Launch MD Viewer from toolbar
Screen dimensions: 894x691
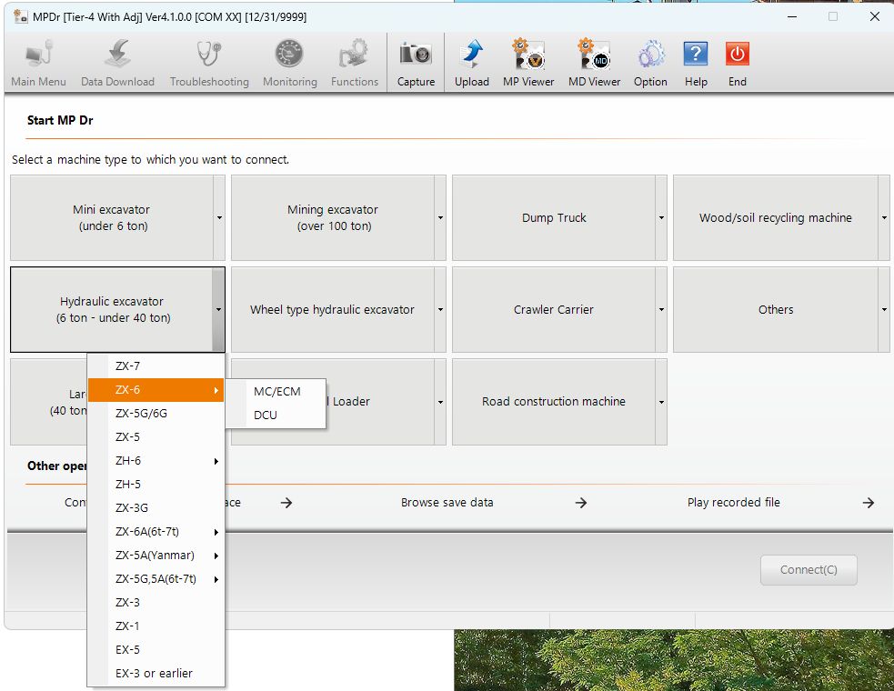594,63
